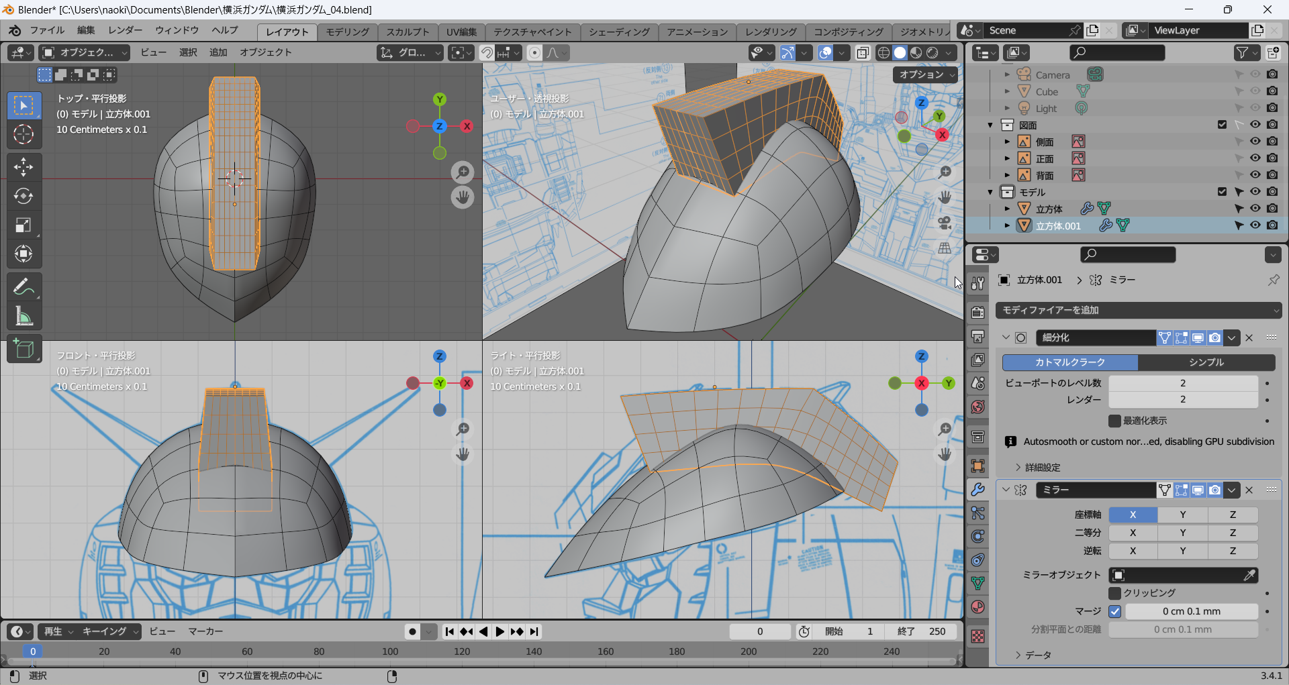Select the Move tool in the toolbar
The width and height of the screenshot is (1289, 685).
point(23,166)
